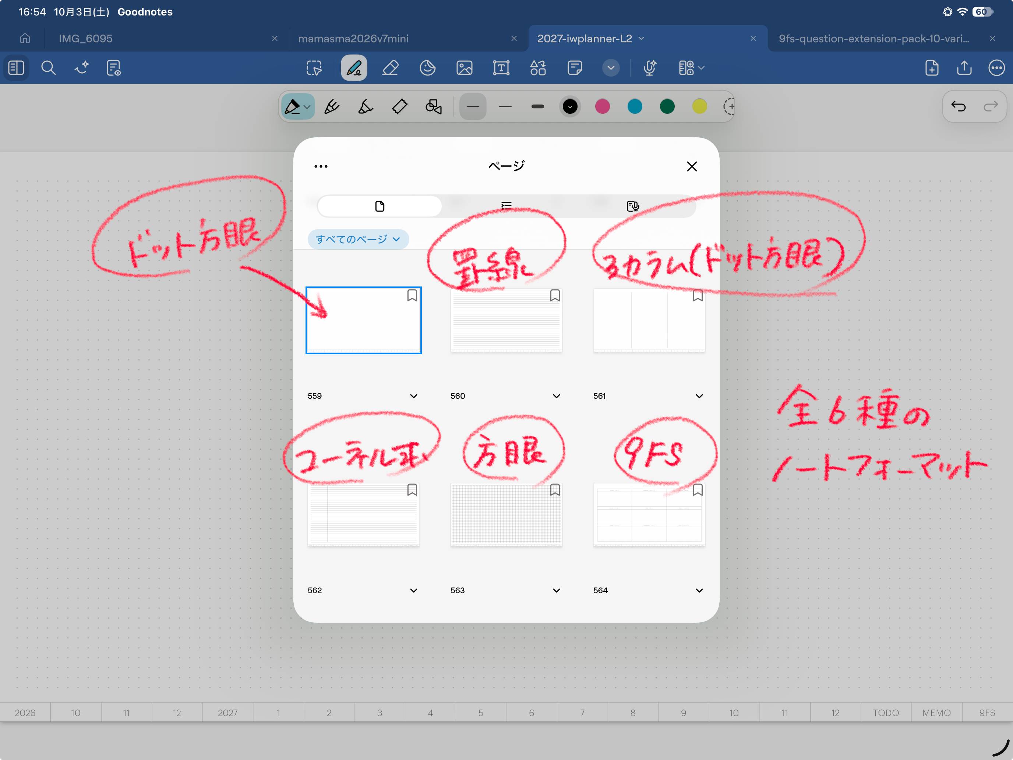Screen dimensions: 1013x760
Task: Open the 2027-iwplanner-L2 tab dropdown arrow
Action: 642,39
